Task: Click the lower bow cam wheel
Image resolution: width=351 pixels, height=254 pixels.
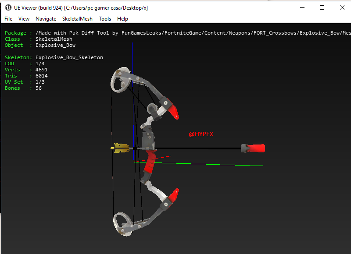Action: coord(122,224)
